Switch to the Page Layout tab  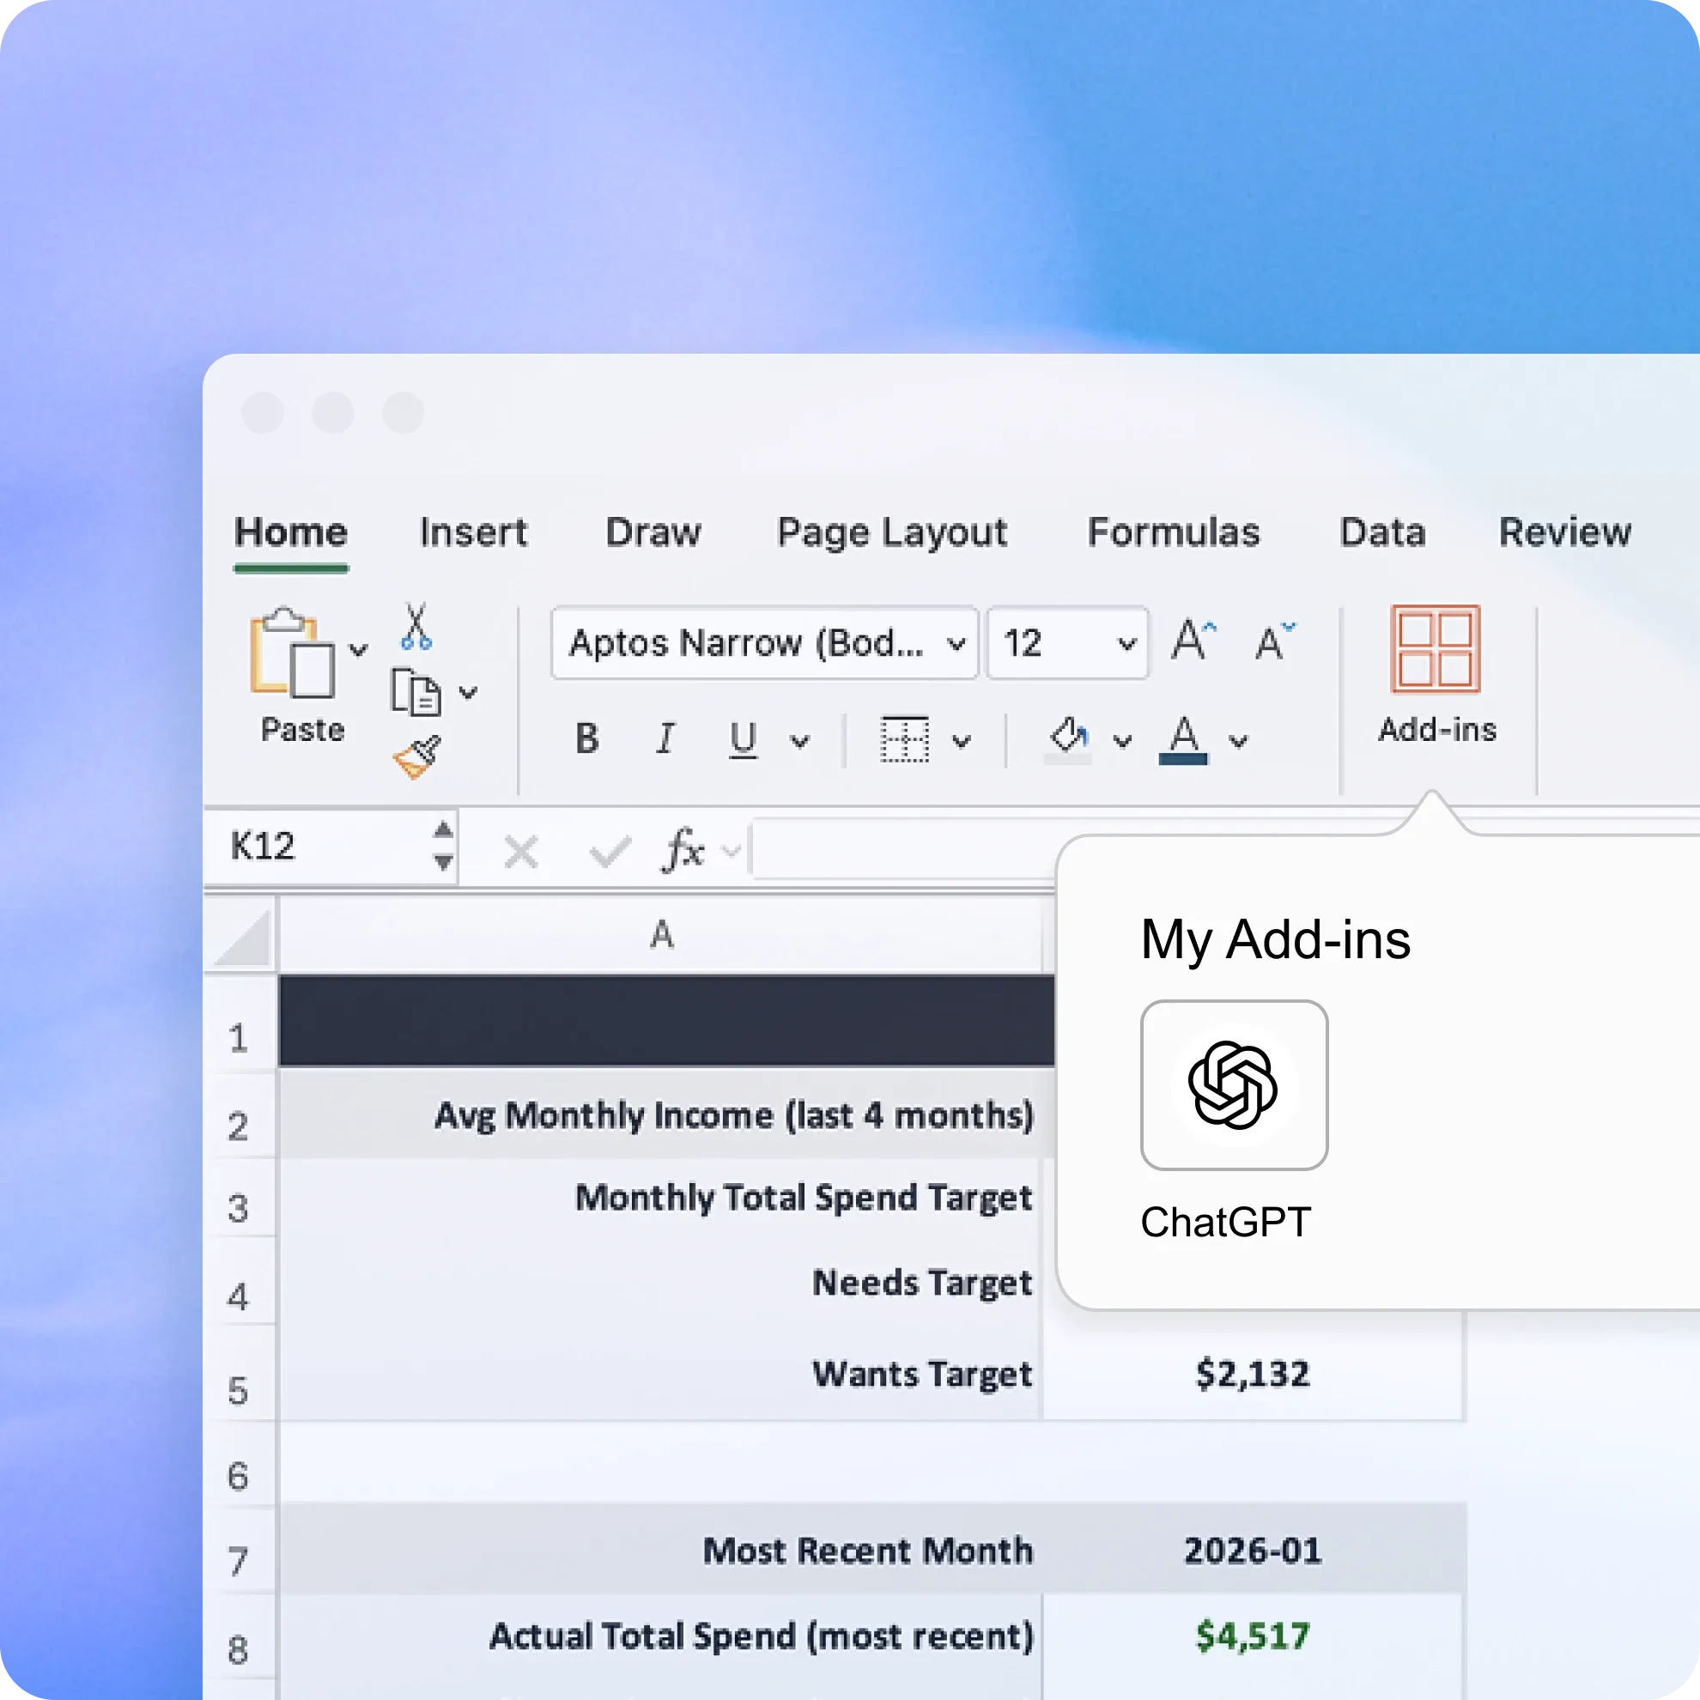pos(890,532)
